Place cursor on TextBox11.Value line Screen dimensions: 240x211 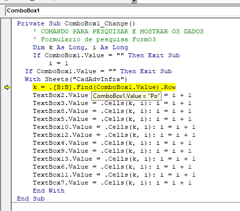pos(114,175)
